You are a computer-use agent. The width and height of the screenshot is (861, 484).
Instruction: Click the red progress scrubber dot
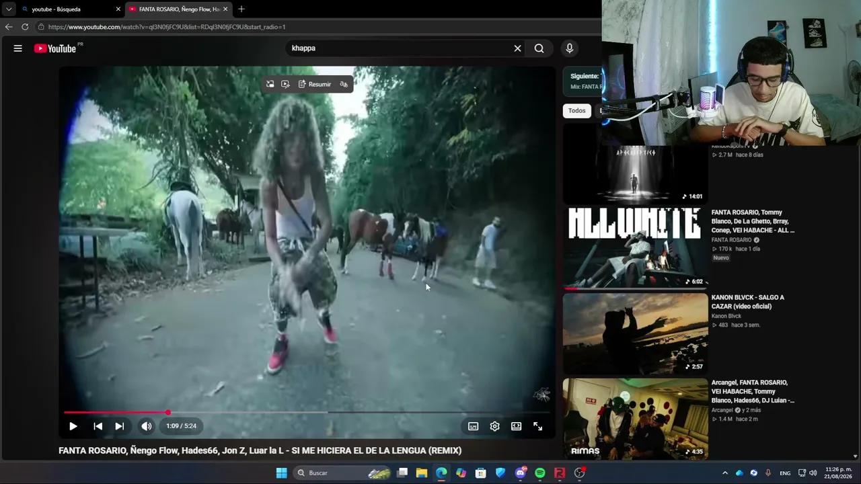167,412
